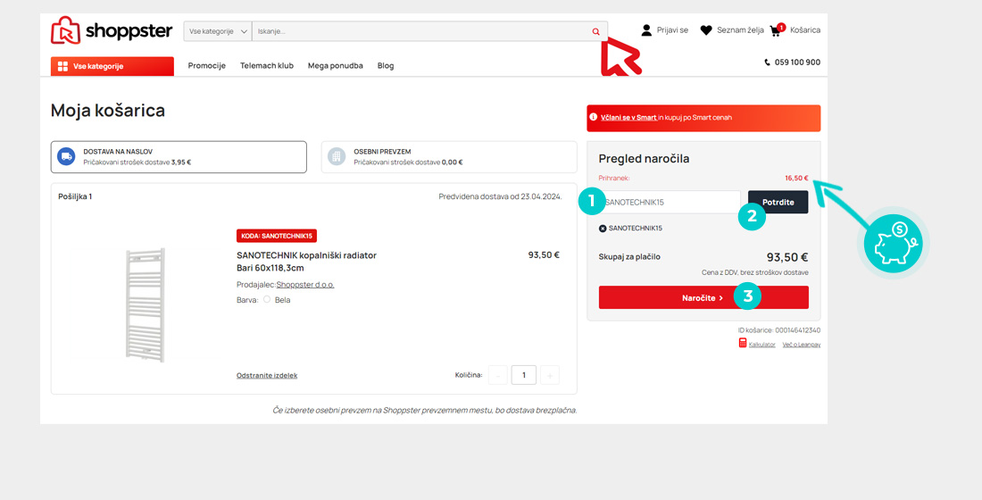
Task: Click the red Naročite button
Action: click(x=703, y=297)
